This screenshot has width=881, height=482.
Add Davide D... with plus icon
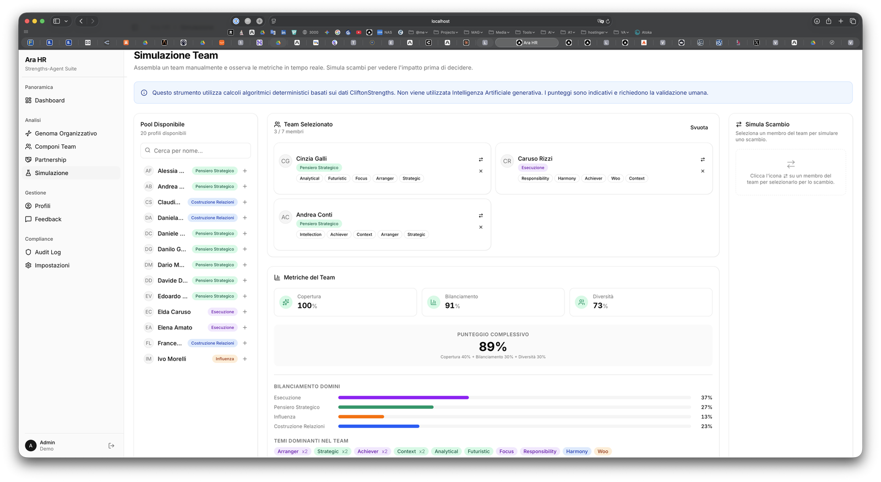245,280
